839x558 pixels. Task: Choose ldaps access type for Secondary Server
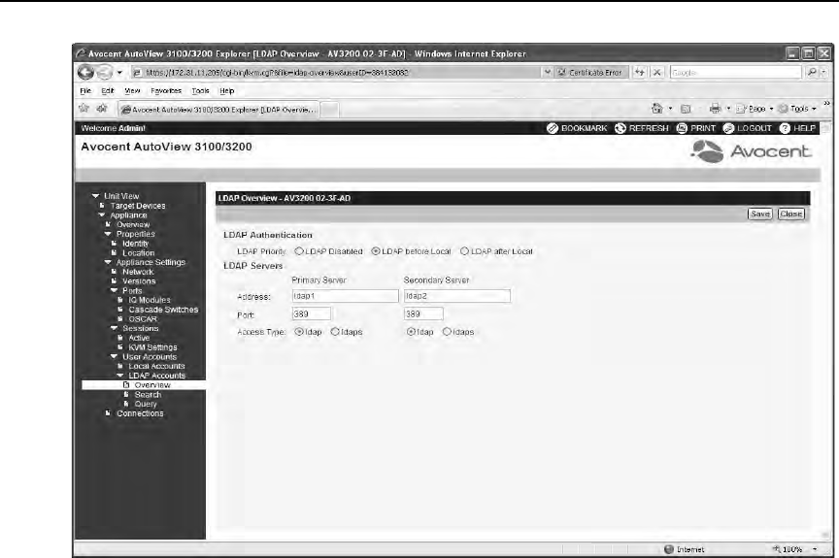tap(447, 331)
